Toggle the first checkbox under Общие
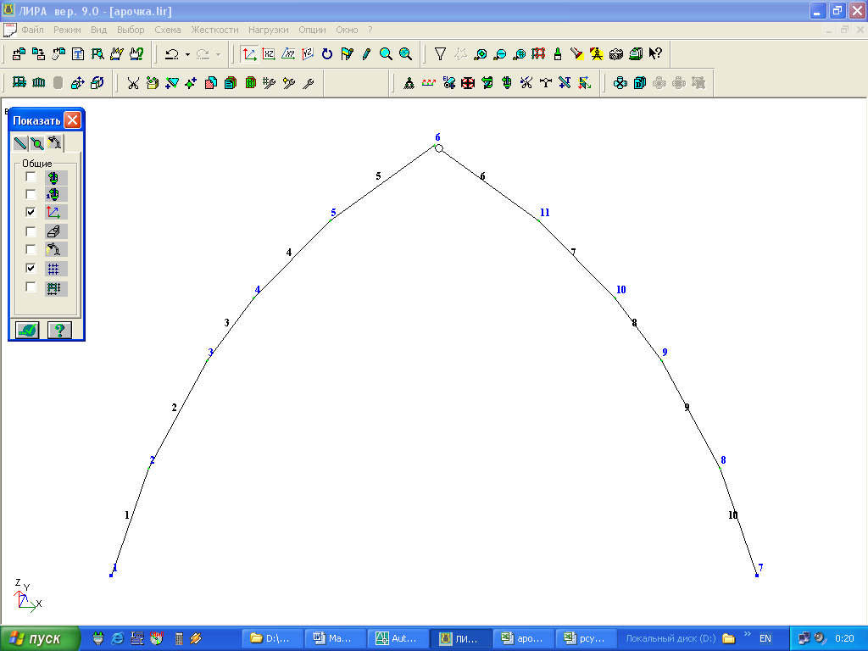Screen dimensions: 868x651 [31, 177]
